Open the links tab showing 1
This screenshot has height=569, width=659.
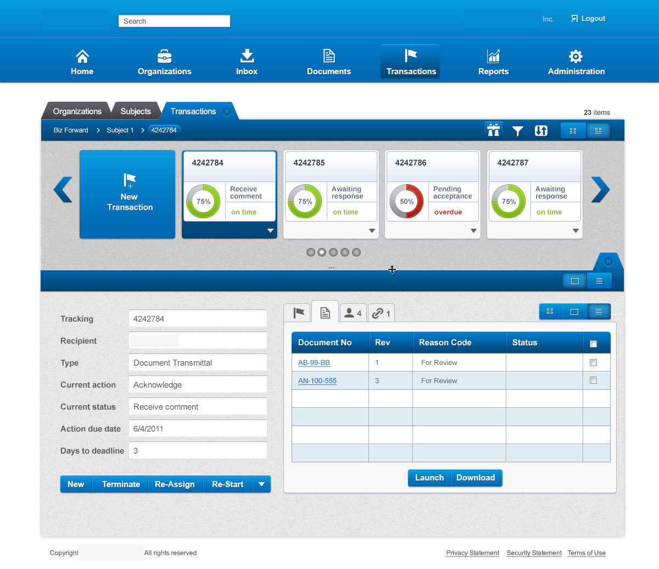tap(381, 313)
